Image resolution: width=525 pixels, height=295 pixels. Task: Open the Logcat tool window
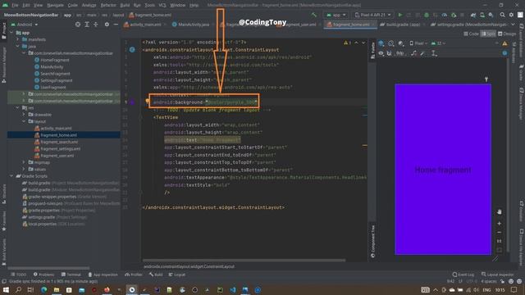click(x=177, y=275)
